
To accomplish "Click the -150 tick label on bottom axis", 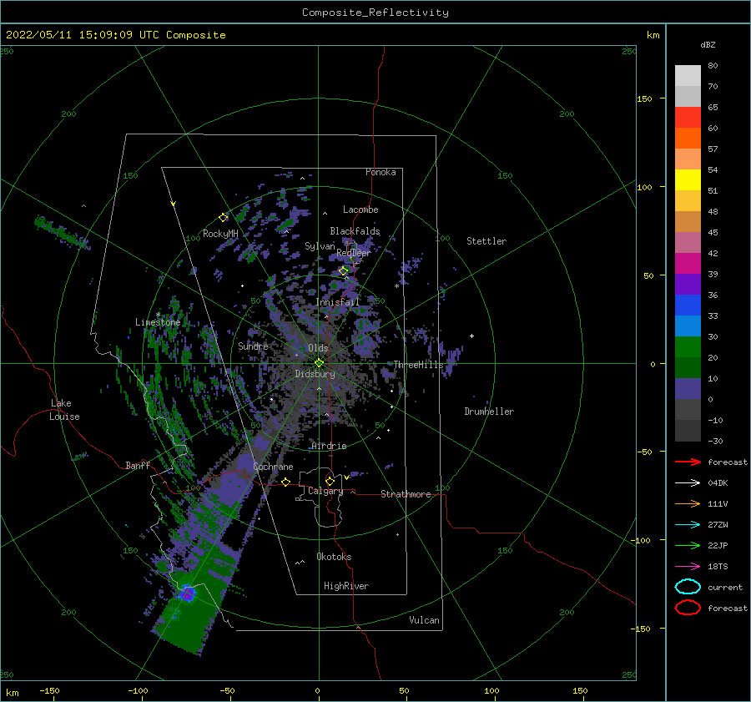I will (49, 690).
